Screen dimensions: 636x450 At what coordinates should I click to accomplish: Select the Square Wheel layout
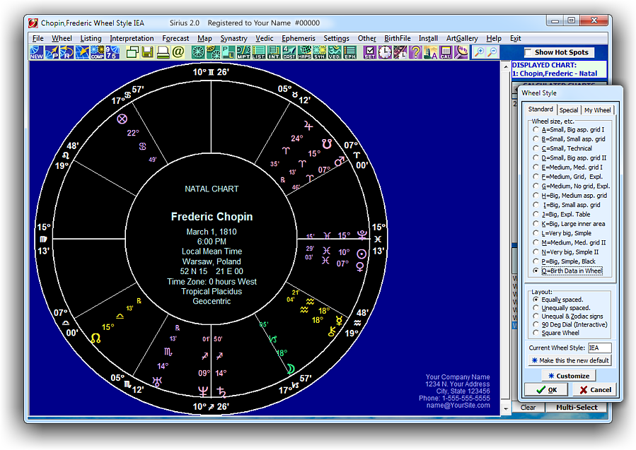[536, 333]
